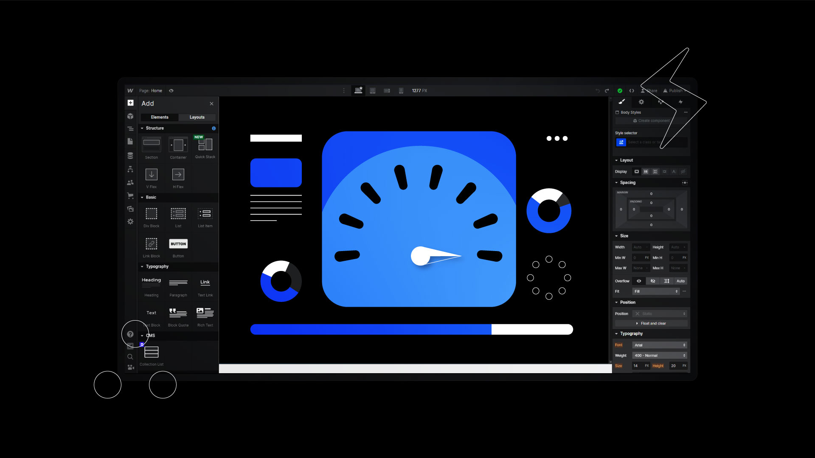815x458 pixels.
Task: Open Weight dropdown 400 - Normal
Action: click(x=660, y=355)
